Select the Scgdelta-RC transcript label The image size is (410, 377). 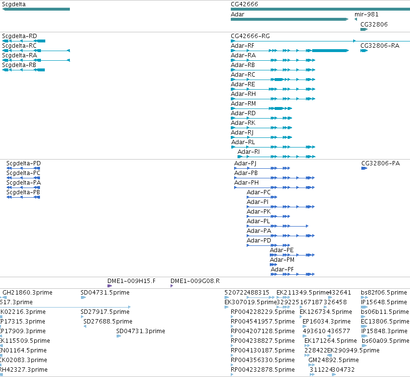pos(19,46)
